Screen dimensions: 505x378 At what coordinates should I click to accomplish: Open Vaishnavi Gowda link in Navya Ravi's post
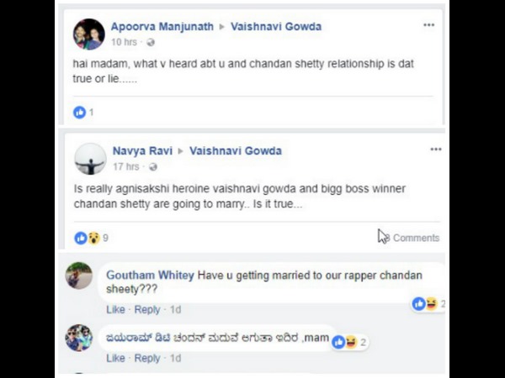point(236,150)
